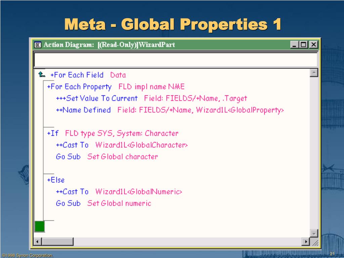Click the horizontal scrollbar right arrow
Screen dimensions: 344x258
[x=306, y=242]
